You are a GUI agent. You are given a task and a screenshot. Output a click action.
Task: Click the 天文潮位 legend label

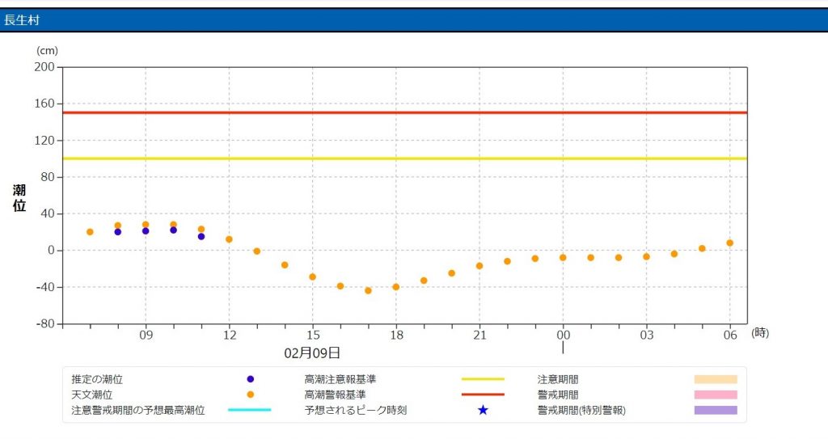click(92, 395)
